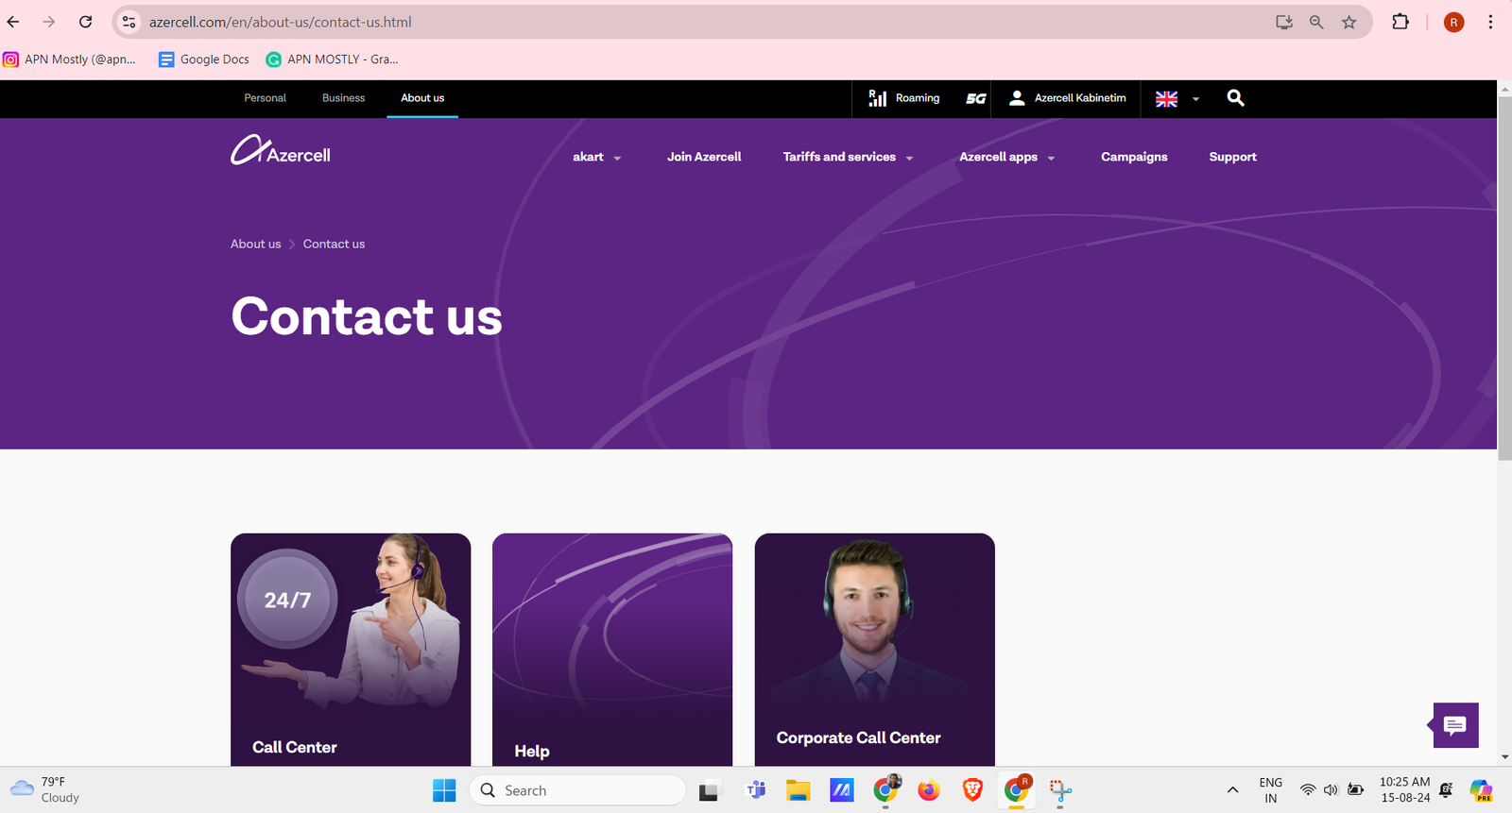Image resolution: width=1512 pixels, height=813 pixels.
Task: Click the taskbar Search box
Action: click(577, 790)
